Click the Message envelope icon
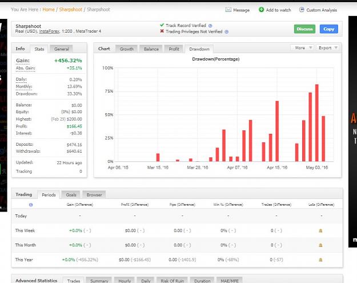Viewport: 357px width, 283px height. 228,10
